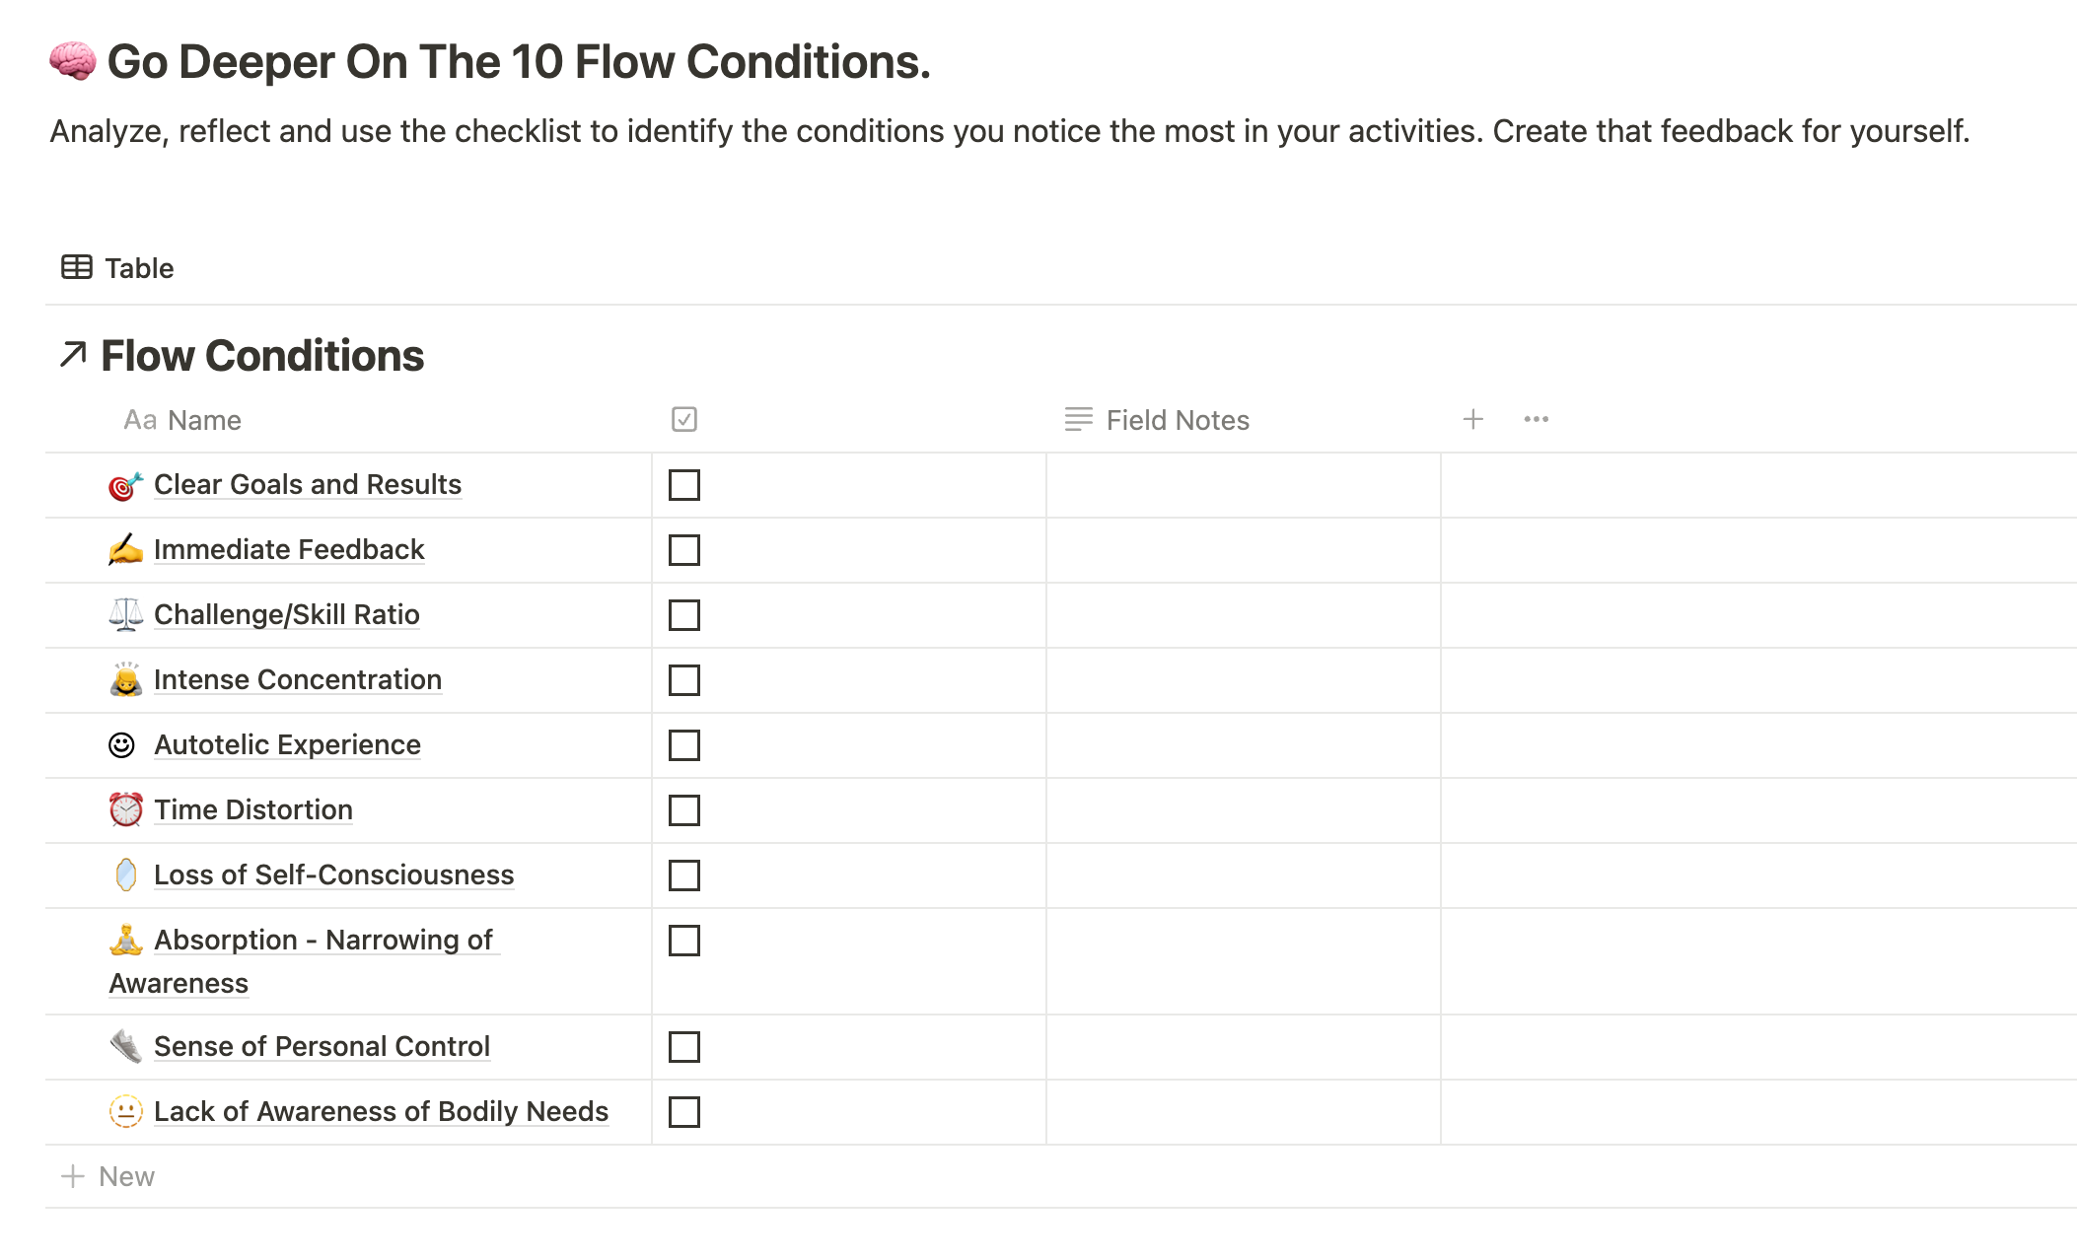Click the brain emoji page icon
The image size is (2077, 1260).
(73, 61)
